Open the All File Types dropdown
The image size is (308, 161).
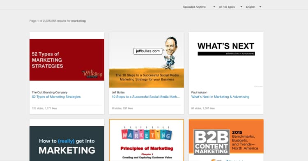coord(231,7)
